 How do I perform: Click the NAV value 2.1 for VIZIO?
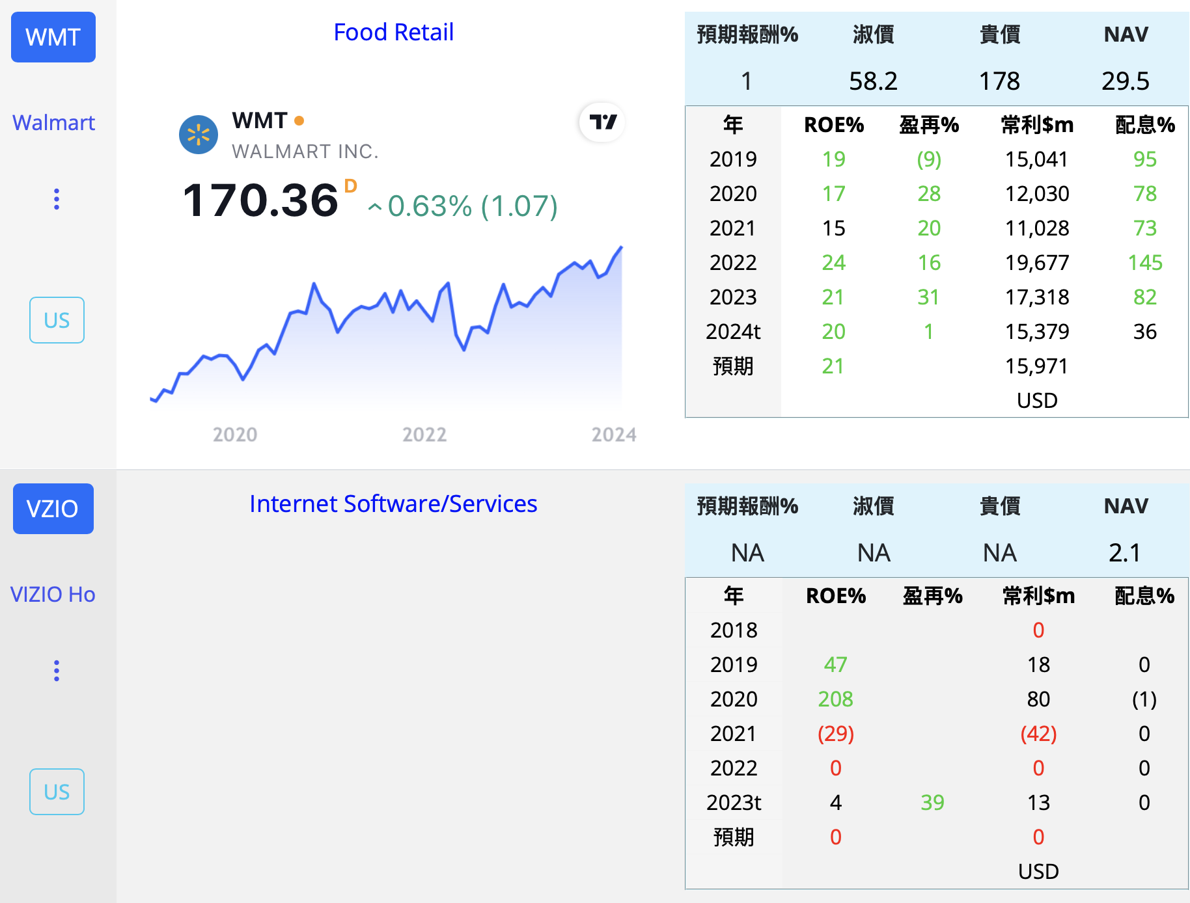click(x=1125, y=553)
